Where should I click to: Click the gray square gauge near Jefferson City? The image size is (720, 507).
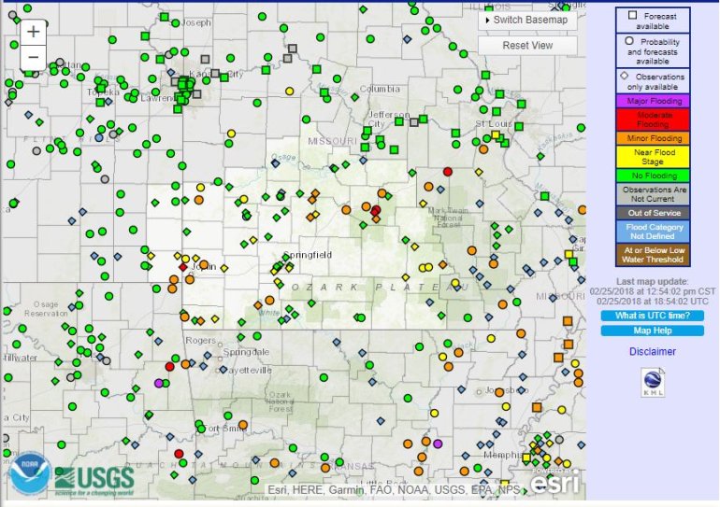coord(414,122)
